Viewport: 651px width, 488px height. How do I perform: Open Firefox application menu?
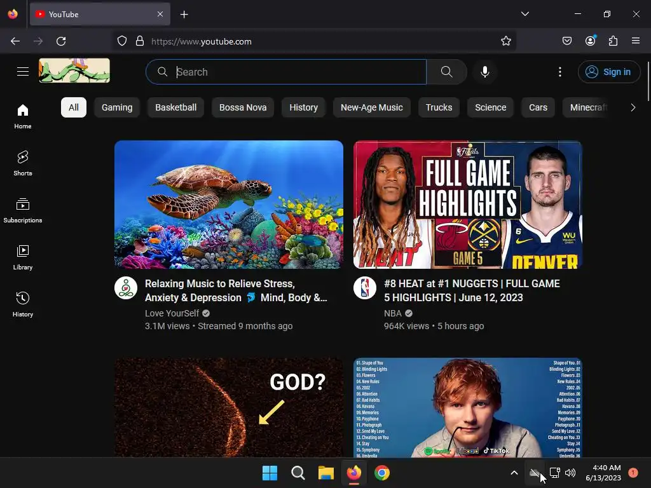(636, 41)
